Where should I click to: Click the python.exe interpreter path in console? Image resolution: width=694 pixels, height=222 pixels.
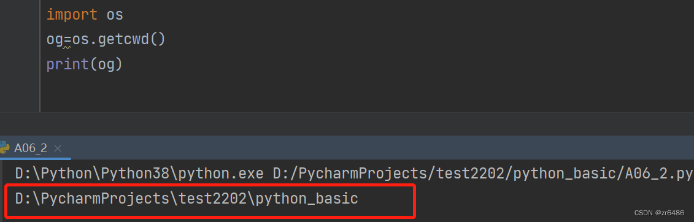coord(139,174)
